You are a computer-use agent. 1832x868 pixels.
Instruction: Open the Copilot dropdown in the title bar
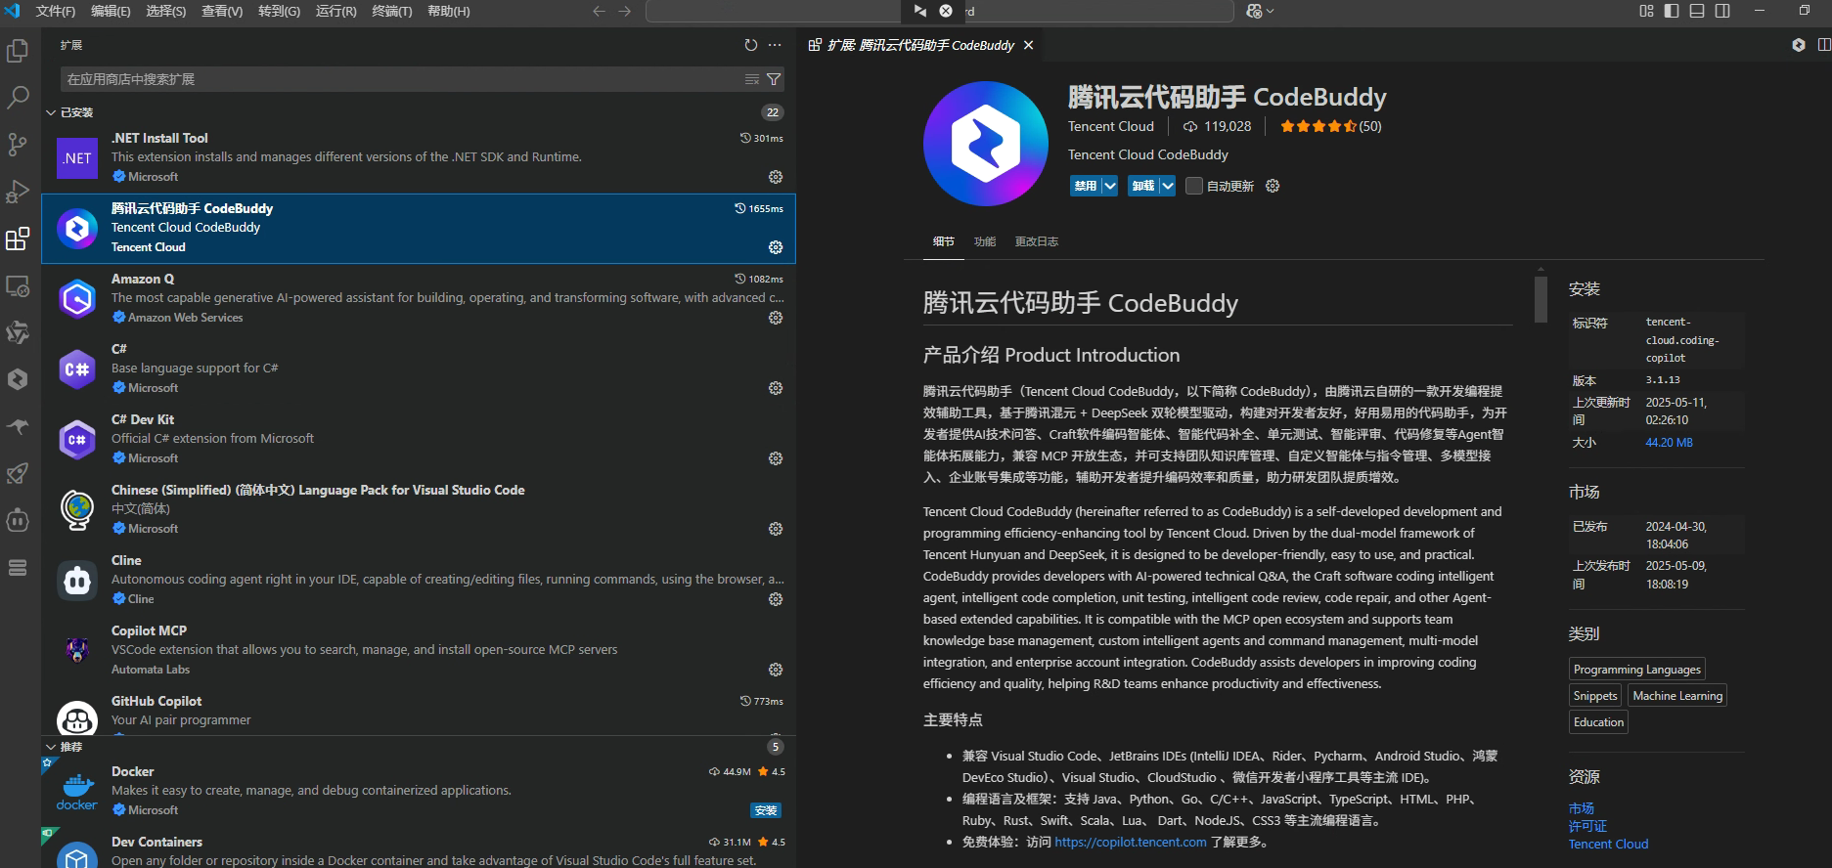coord(1260,11)
